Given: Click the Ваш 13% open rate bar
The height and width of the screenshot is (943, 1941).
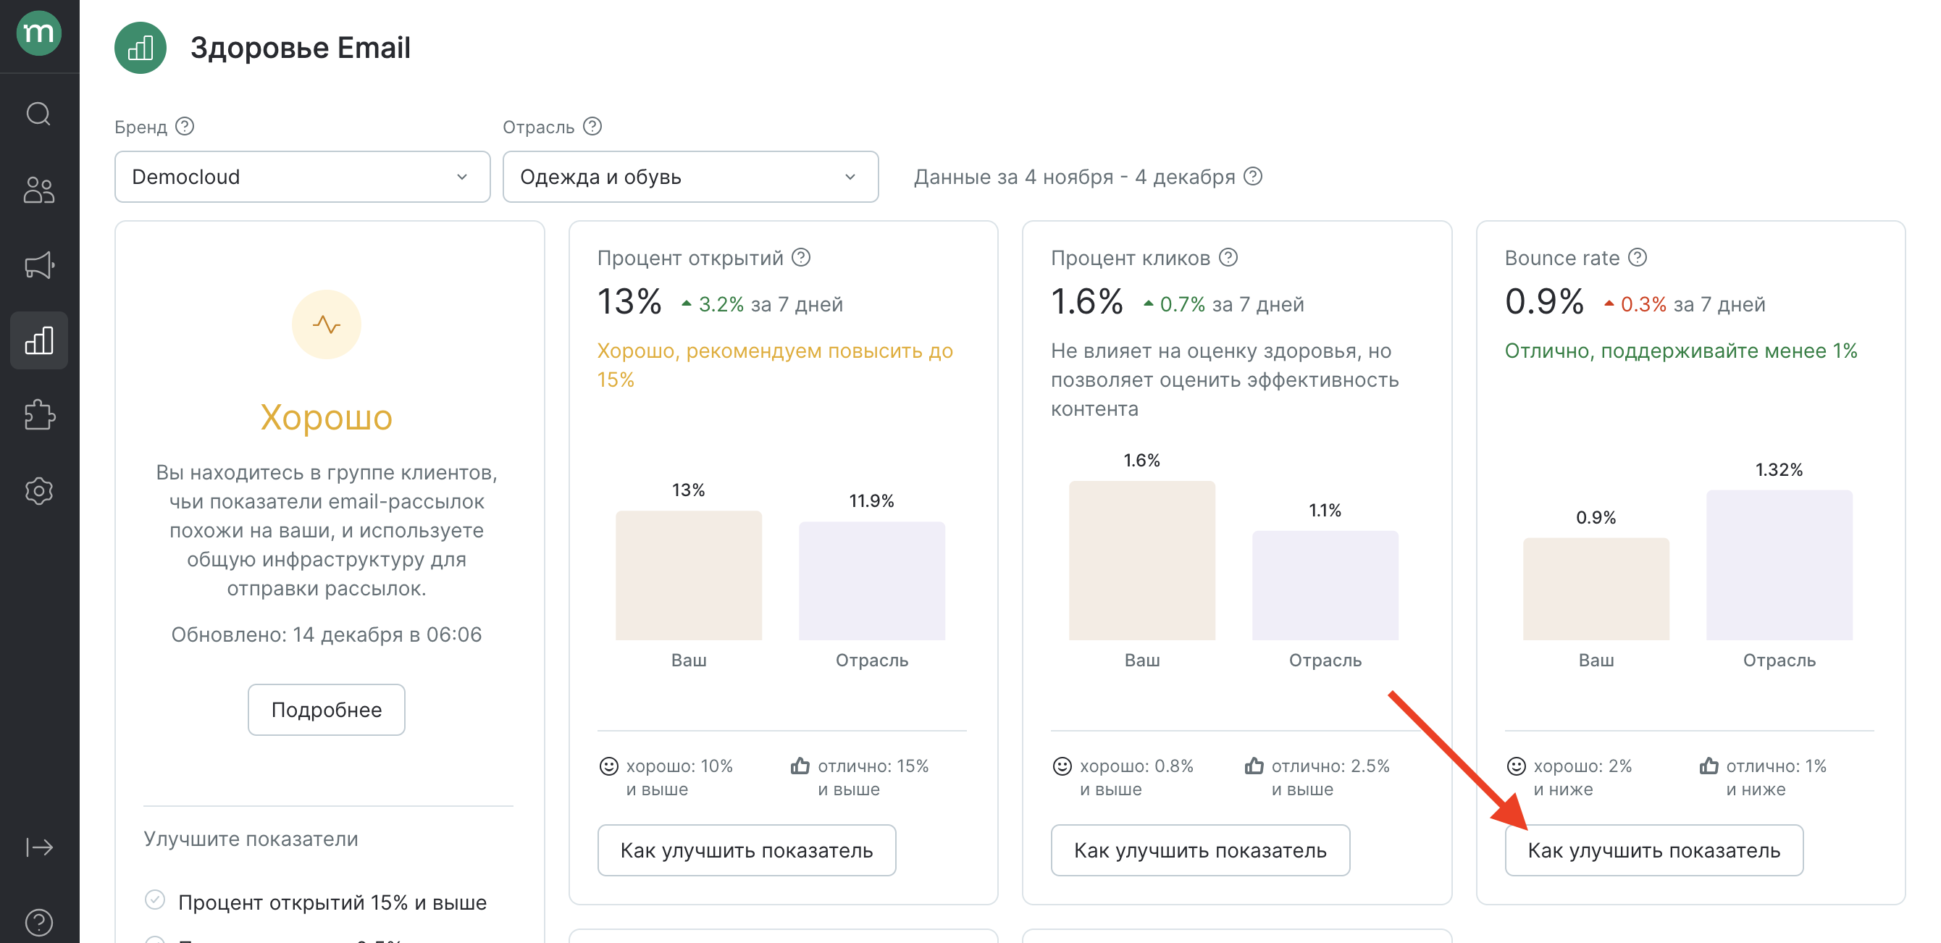Looking at the screenshot, I should [x=689, y=575].
